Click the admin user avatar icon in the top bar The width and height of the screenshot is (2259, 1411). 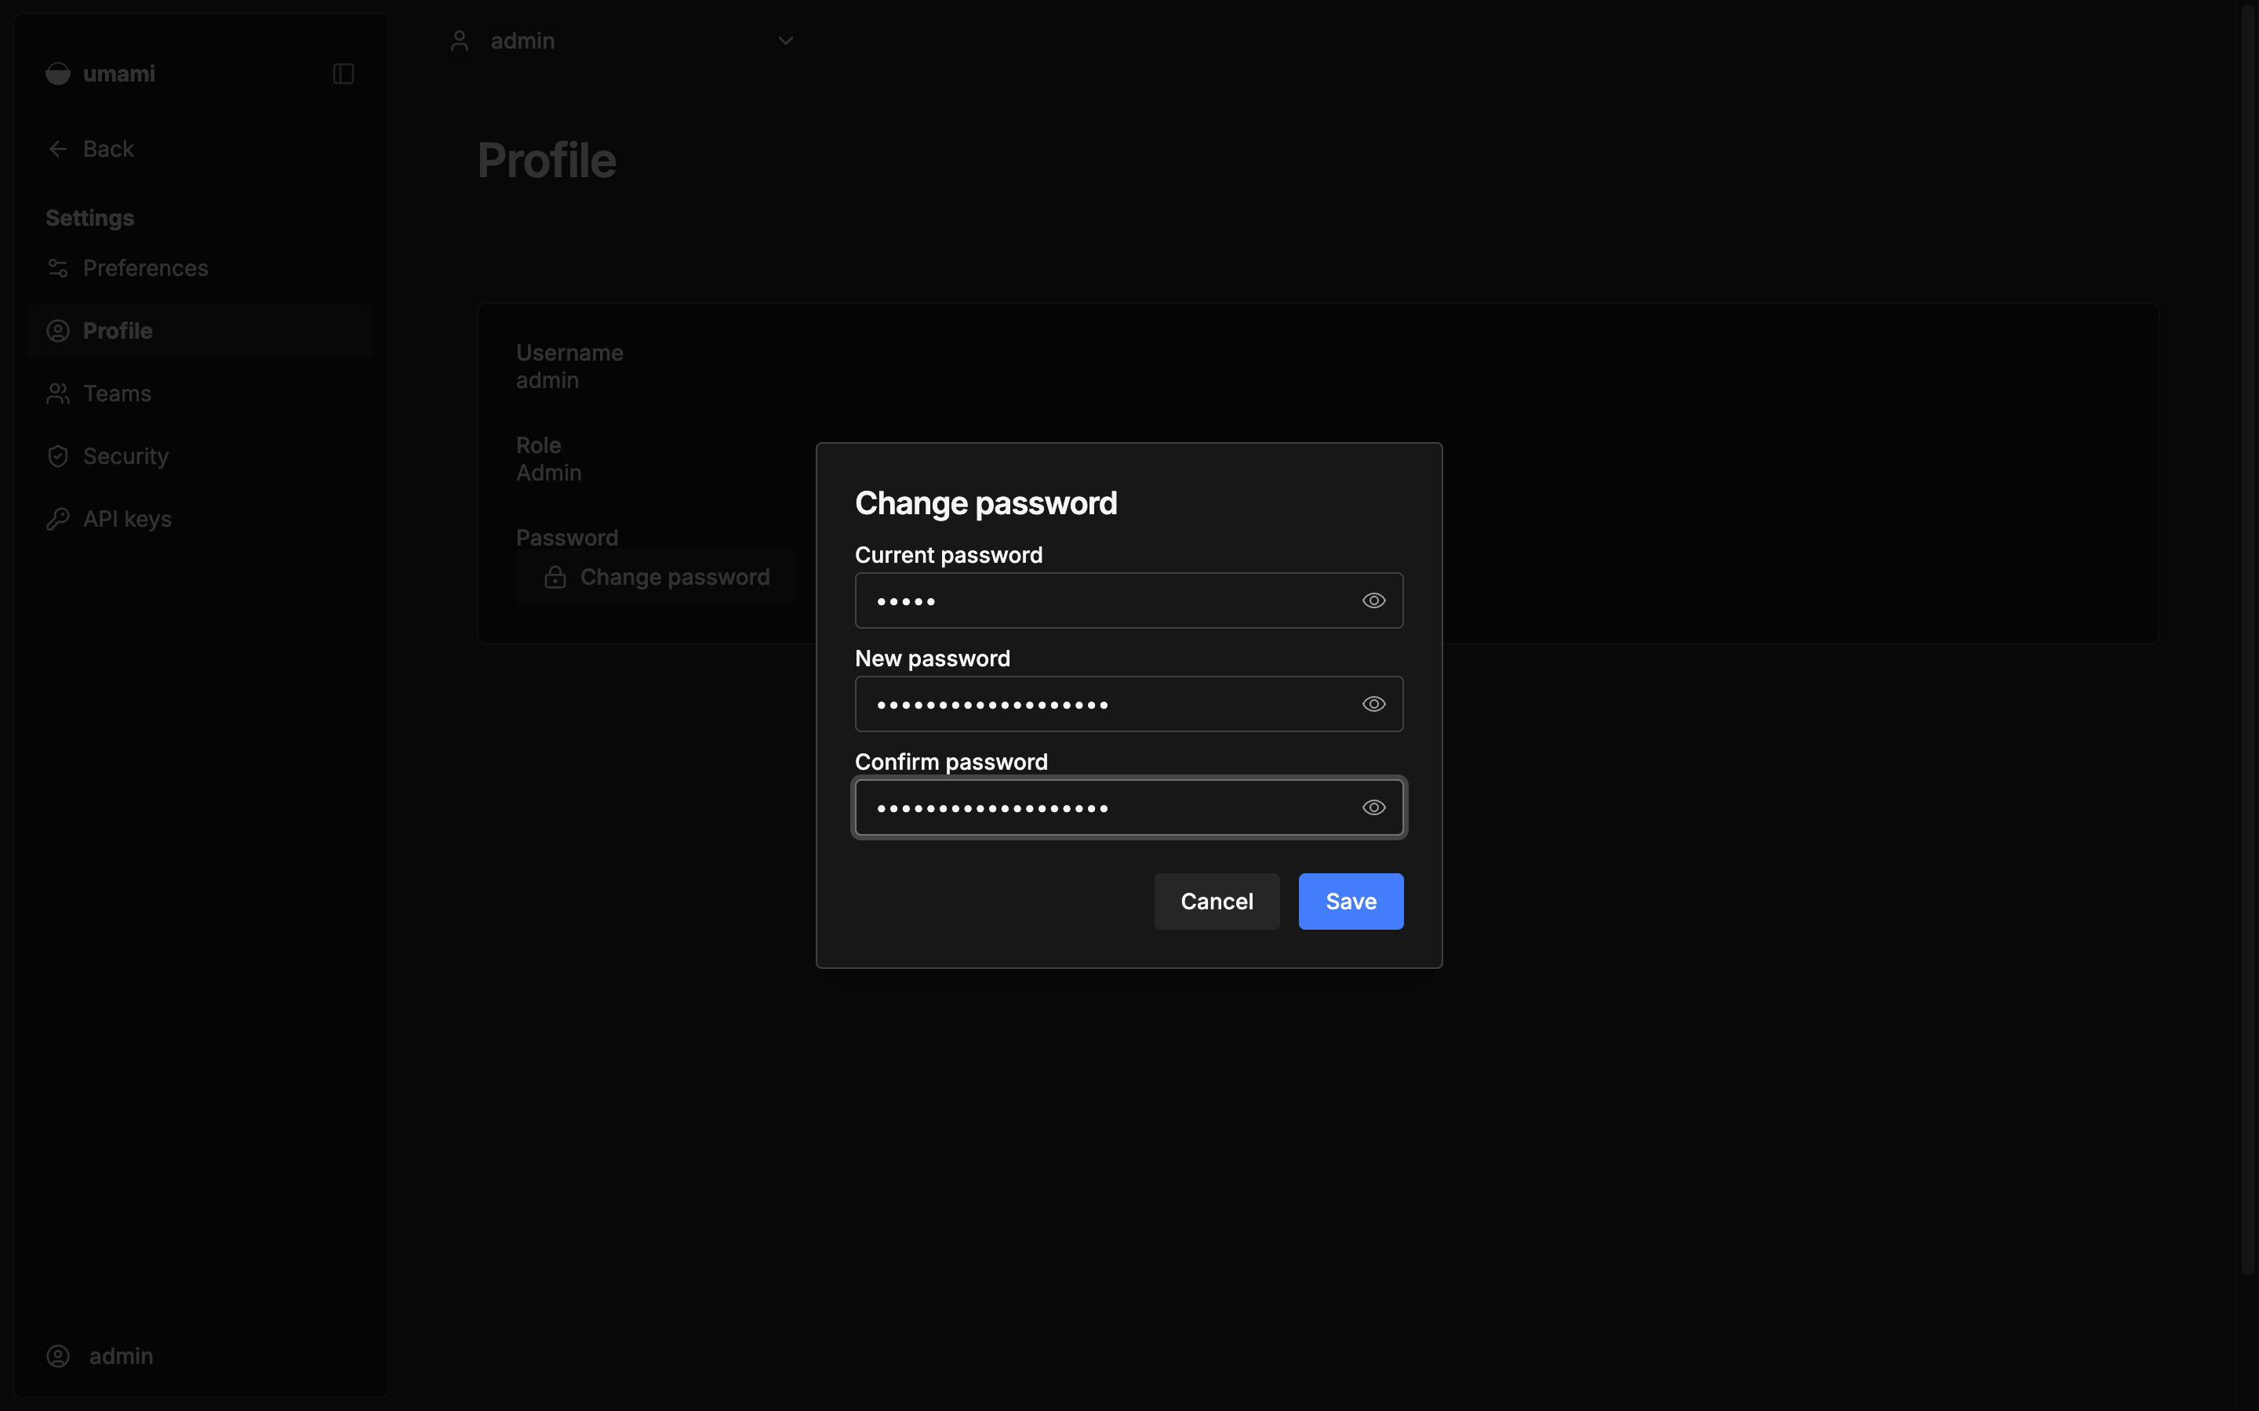[460, 41]
